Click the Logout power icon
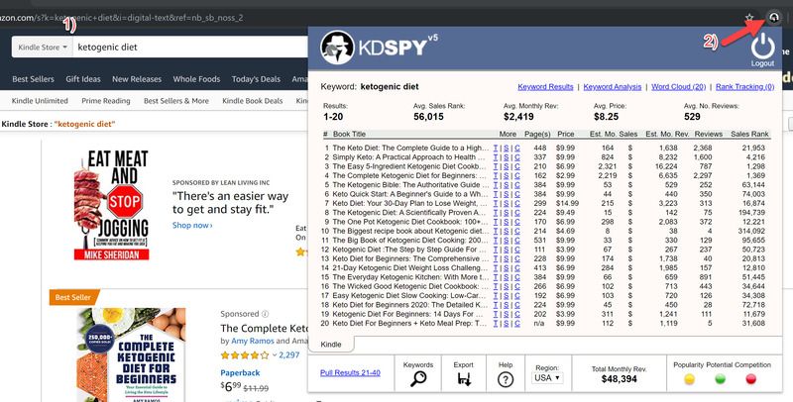The image size is (793, 402). (x=762, y=47)
